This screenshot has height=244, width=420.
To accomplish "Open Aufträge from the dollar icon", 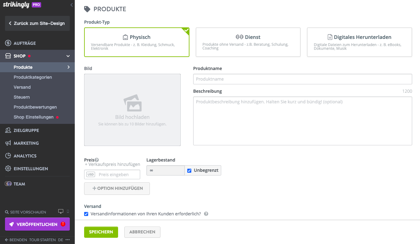I will coord(8,43).
